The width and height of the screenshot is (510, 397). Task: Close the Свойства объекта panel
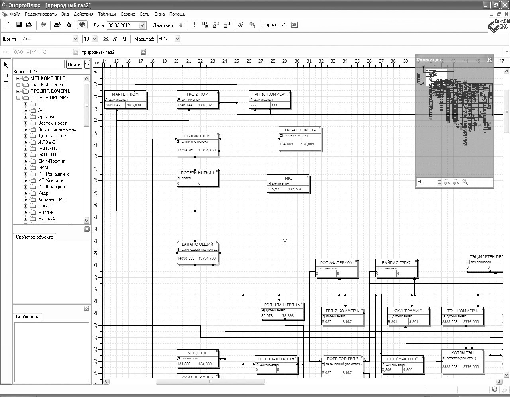click(87, 229)
